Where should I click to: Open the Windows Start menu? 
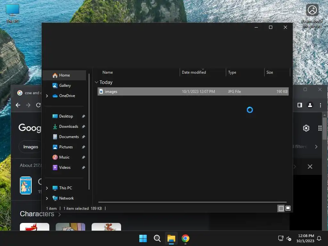143,238
